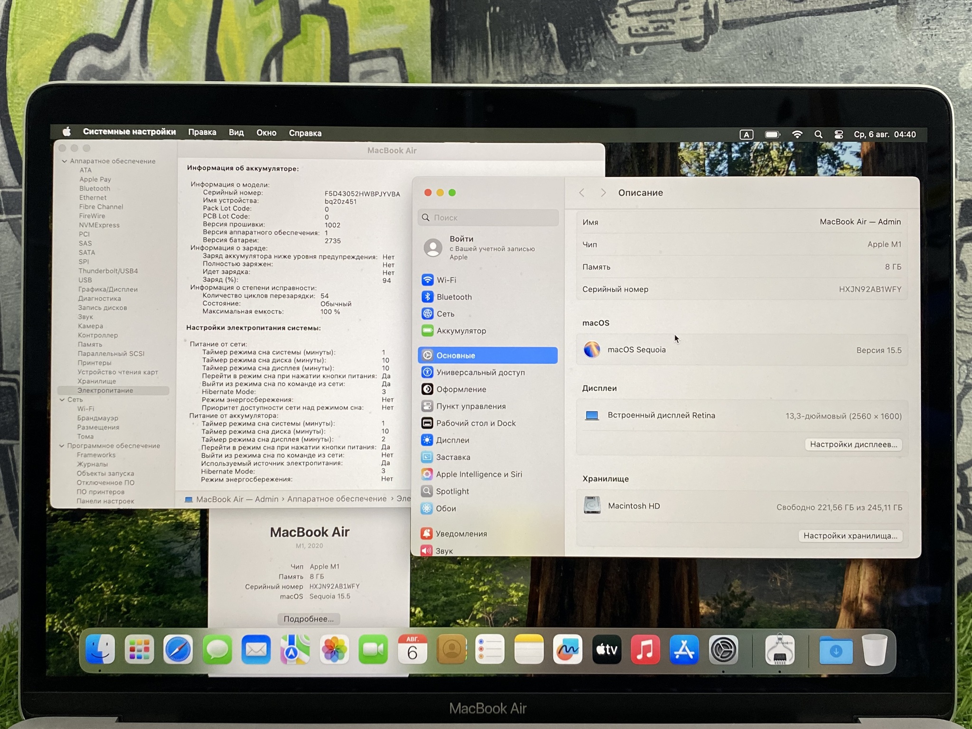Click Safari icon in the Dock
Image resolution: width=972 pixels, height=729 pixels.
pyautogui.click(x=178, y=649)
